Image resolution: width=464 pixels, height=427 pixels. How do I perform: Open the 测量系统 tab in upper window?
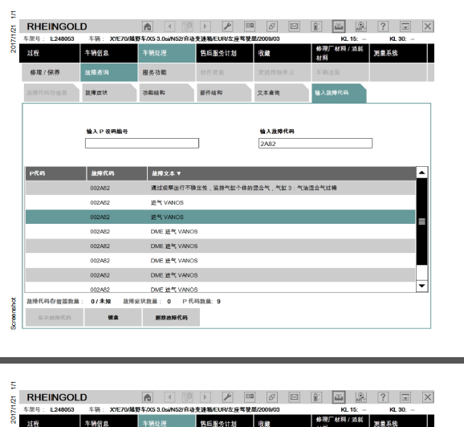point(398,53)
